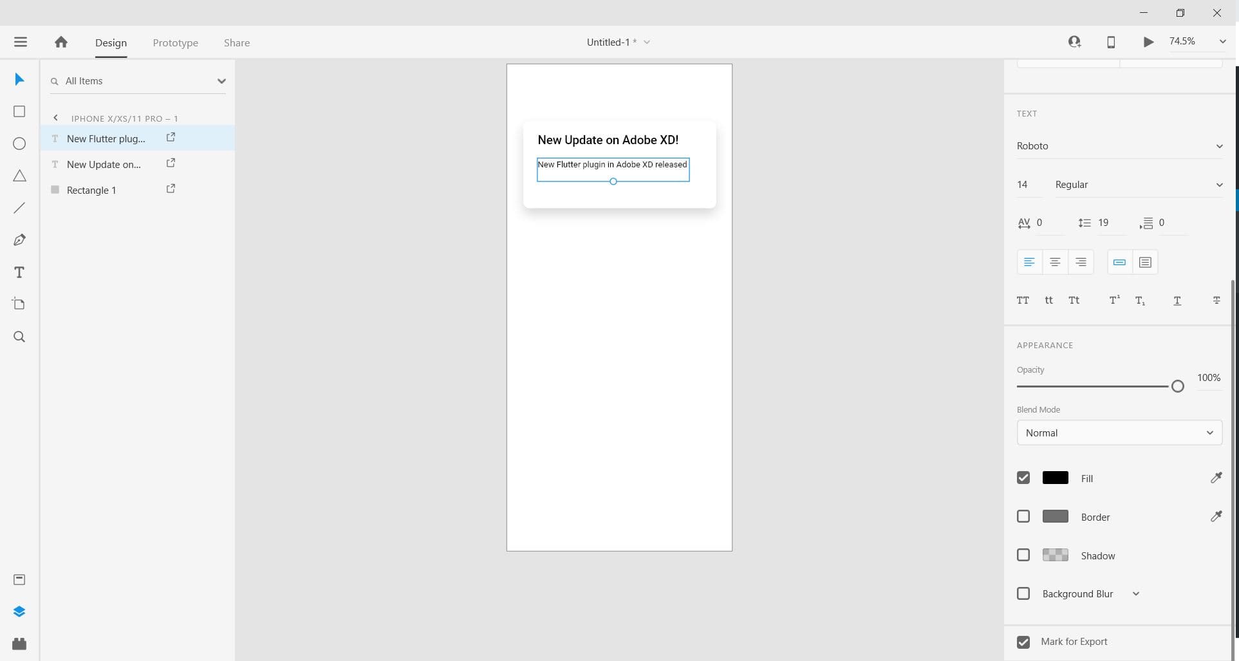
Task: Enable the Border checkbox
Action: [x=1023, y=516]
